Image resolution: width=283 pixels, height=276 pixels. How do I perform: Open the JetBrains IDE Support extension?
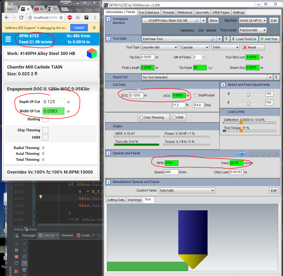pos(86,17)
